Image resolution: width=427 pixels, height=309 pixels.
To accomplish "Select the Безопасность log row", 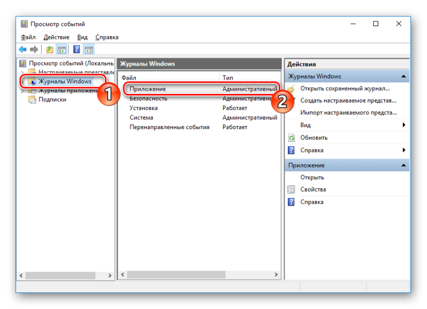I will (x=200, y=99).
